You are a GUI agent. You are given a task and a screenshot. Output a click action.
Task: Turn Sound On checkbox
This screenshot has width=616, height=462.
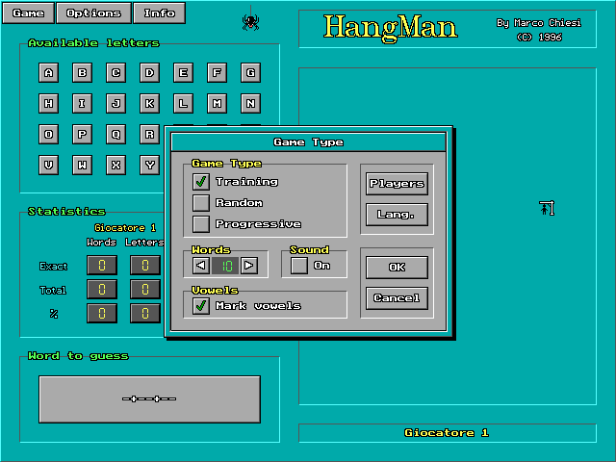[x=299, y=266]
